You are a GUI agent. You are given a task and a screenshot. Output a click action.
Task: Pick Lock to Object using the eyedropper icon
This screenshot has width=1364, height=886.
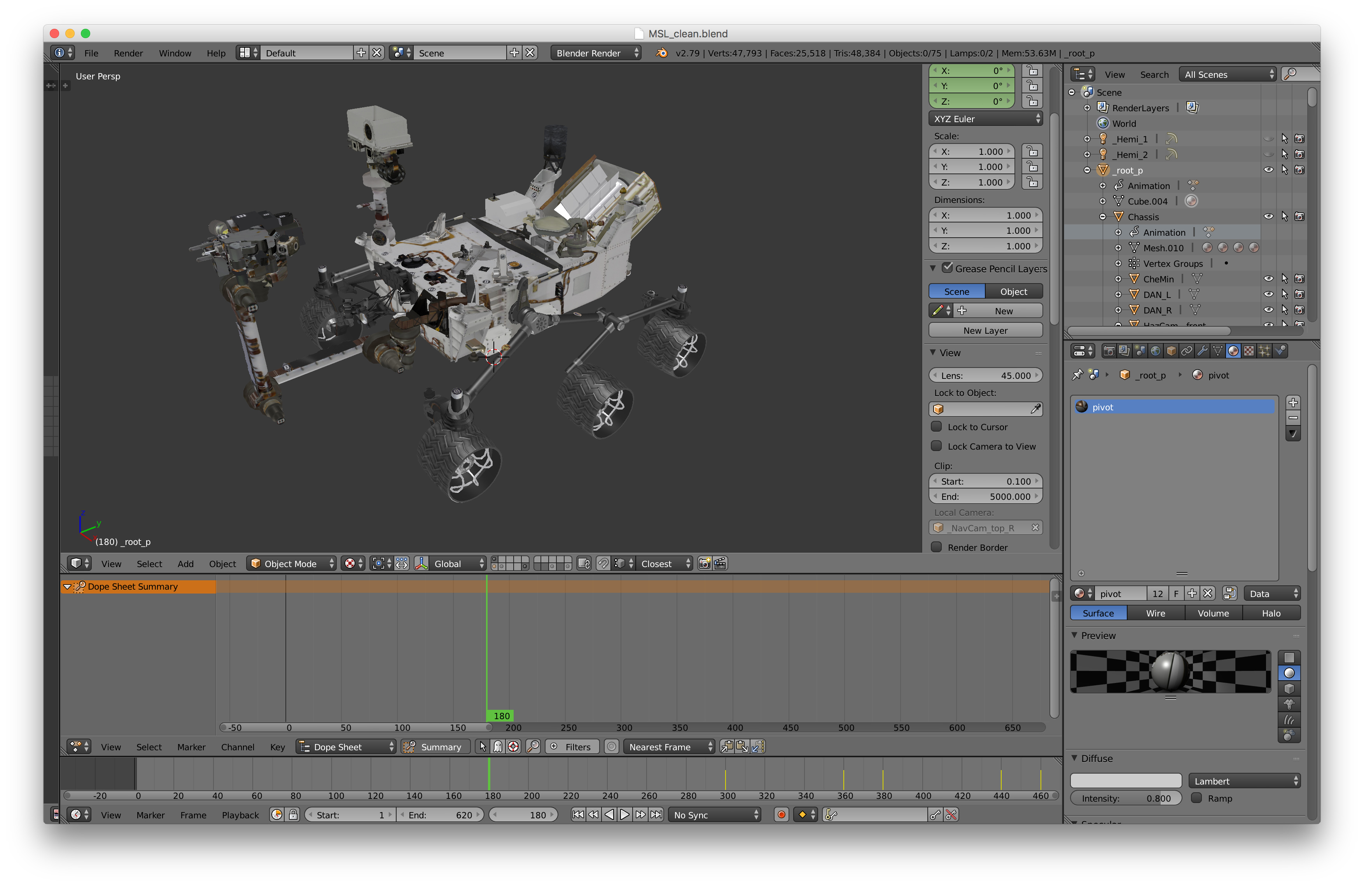click(x=1035, y=409)
